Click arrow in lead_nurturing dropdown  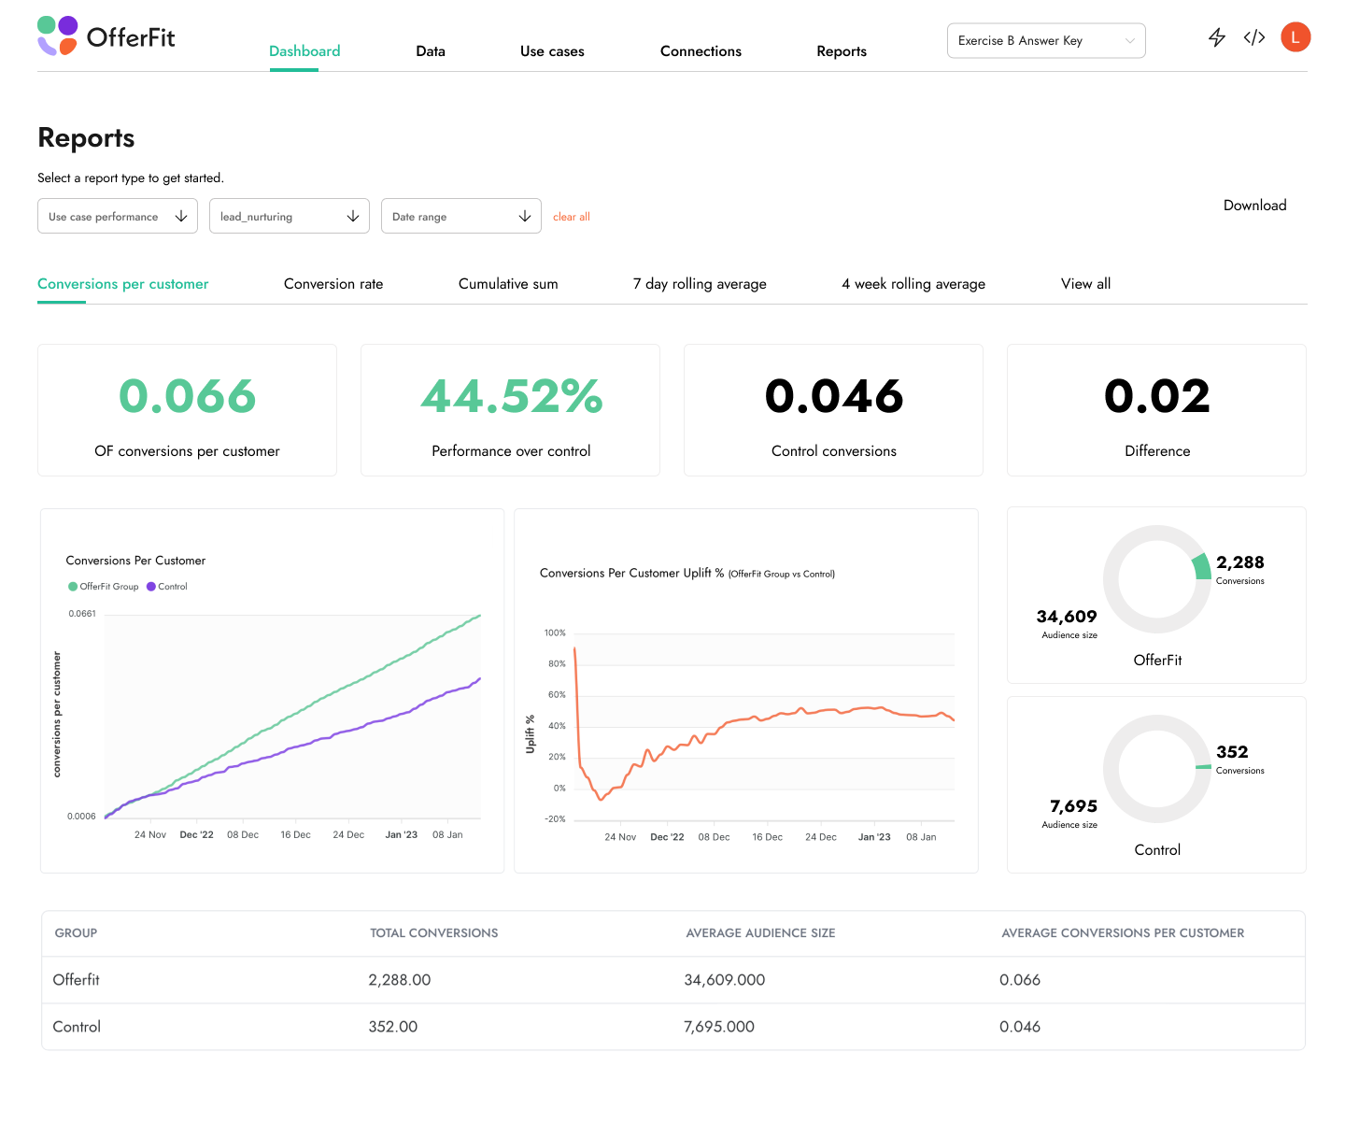tap(353, 216)
